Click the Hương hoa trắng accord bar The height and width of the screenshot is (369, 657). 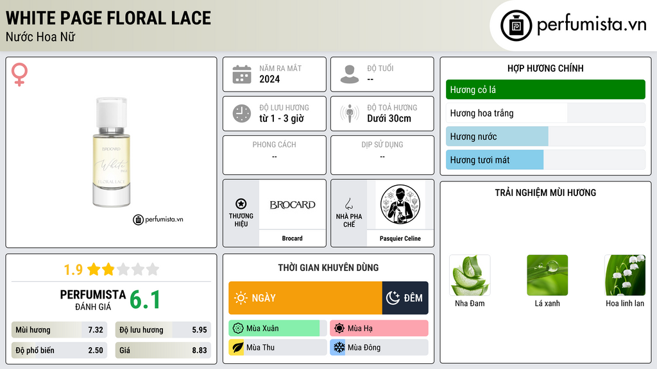click(x=545, y=113)
